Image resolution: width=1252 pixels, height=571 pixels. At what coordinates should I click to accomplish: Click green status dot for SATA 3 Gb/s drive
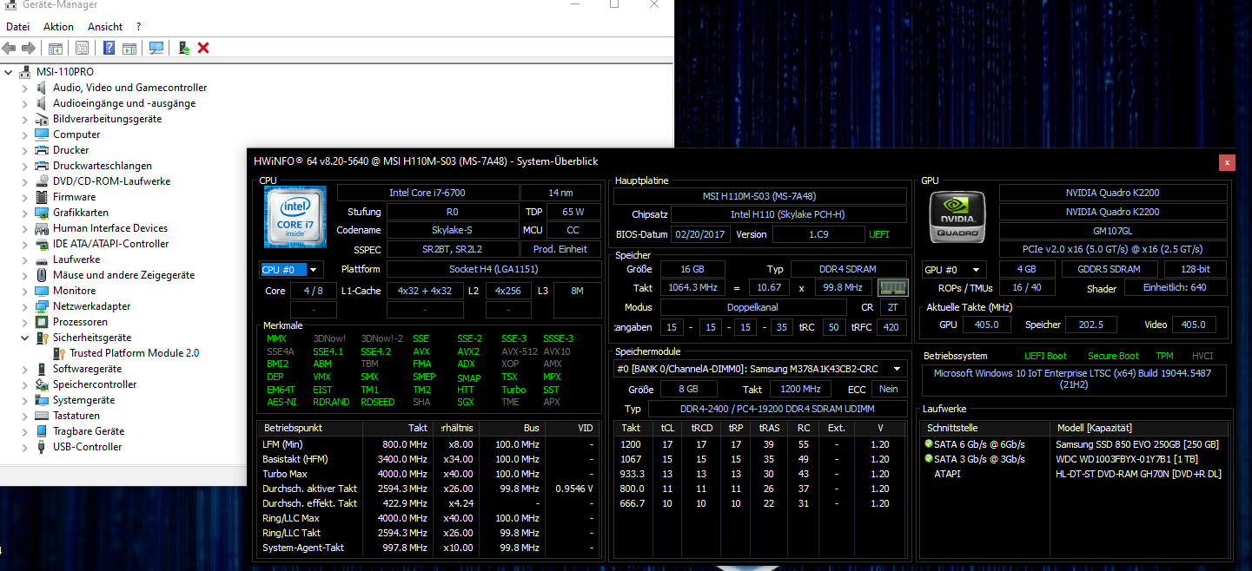click(929, 459)
